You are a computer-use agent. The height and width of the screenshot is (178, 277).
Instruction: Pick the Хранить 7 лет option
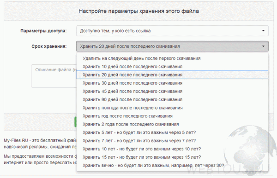[172, 141]
